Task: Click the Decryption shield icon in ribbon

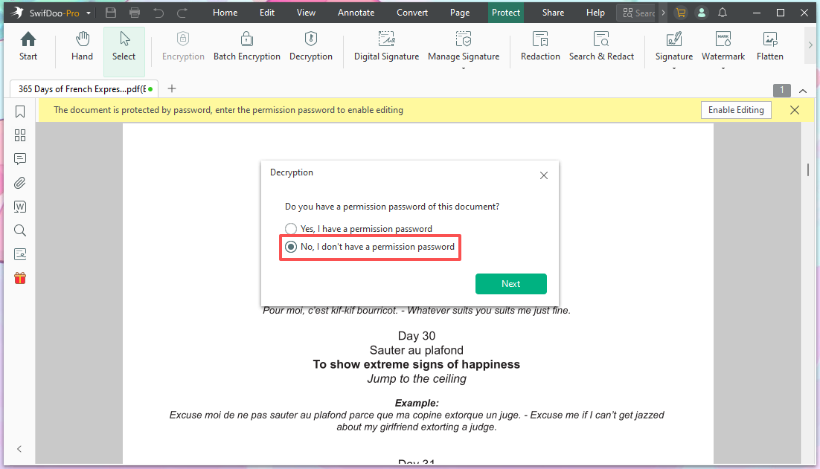Action: 311,39
